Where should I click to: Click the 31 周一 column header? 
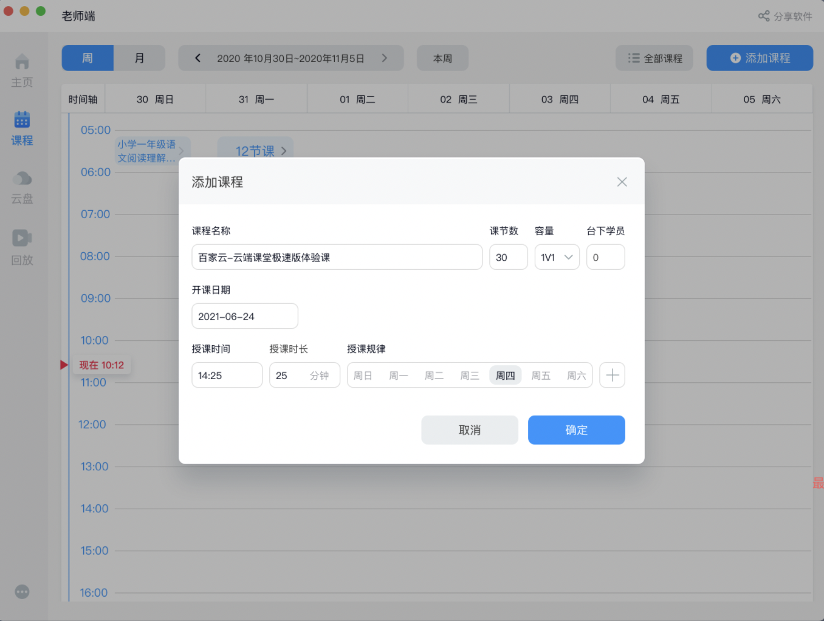coord(256,99)
